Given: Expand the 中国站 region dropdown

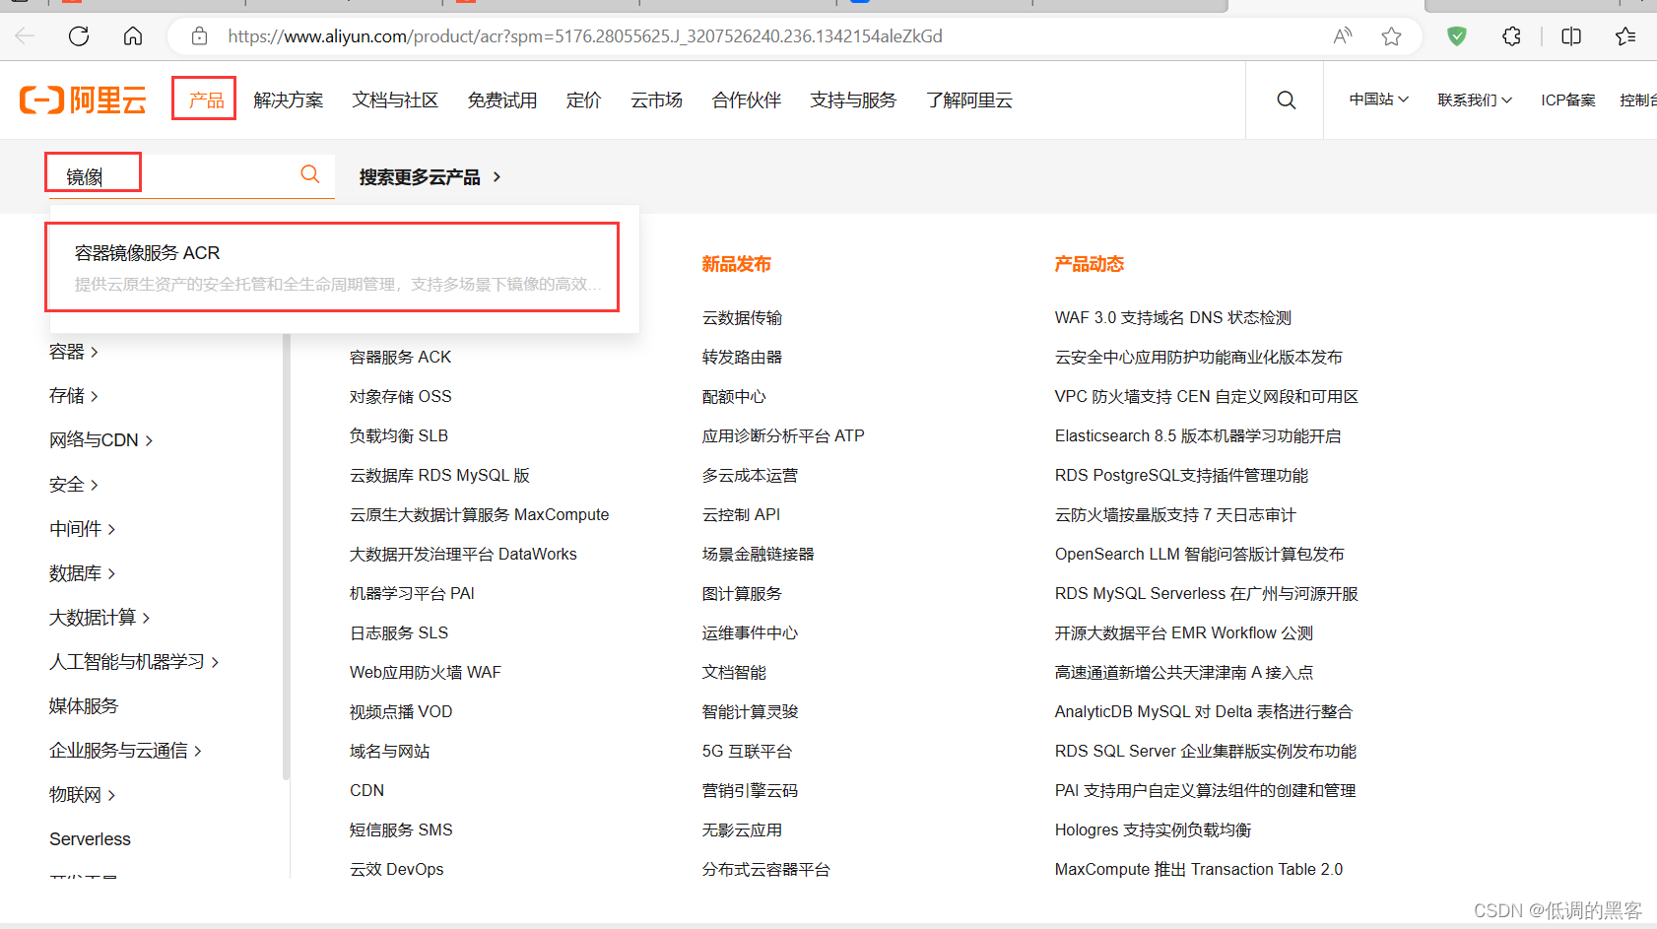Looking at the screenshot, I should click(x=1378, y=100).
